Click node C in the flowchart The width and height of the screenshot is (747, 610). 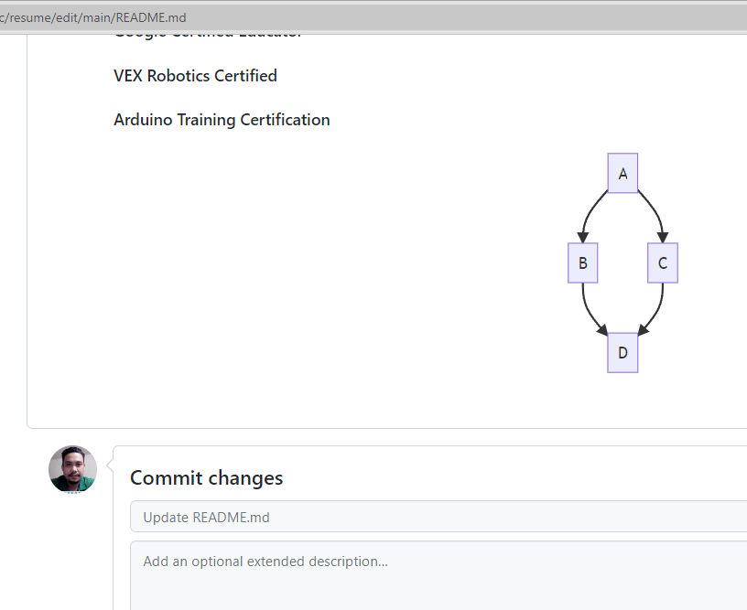(x=662, y=262)
